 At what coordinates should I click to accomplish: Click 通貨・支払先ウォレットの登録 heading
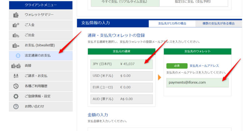pyautogui.click(x=116, y=35)
